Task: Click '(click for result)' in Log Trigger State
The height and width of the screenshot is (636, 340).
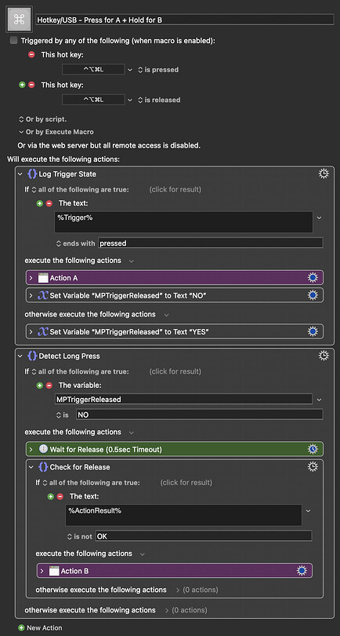Action: tap(175, 189)
